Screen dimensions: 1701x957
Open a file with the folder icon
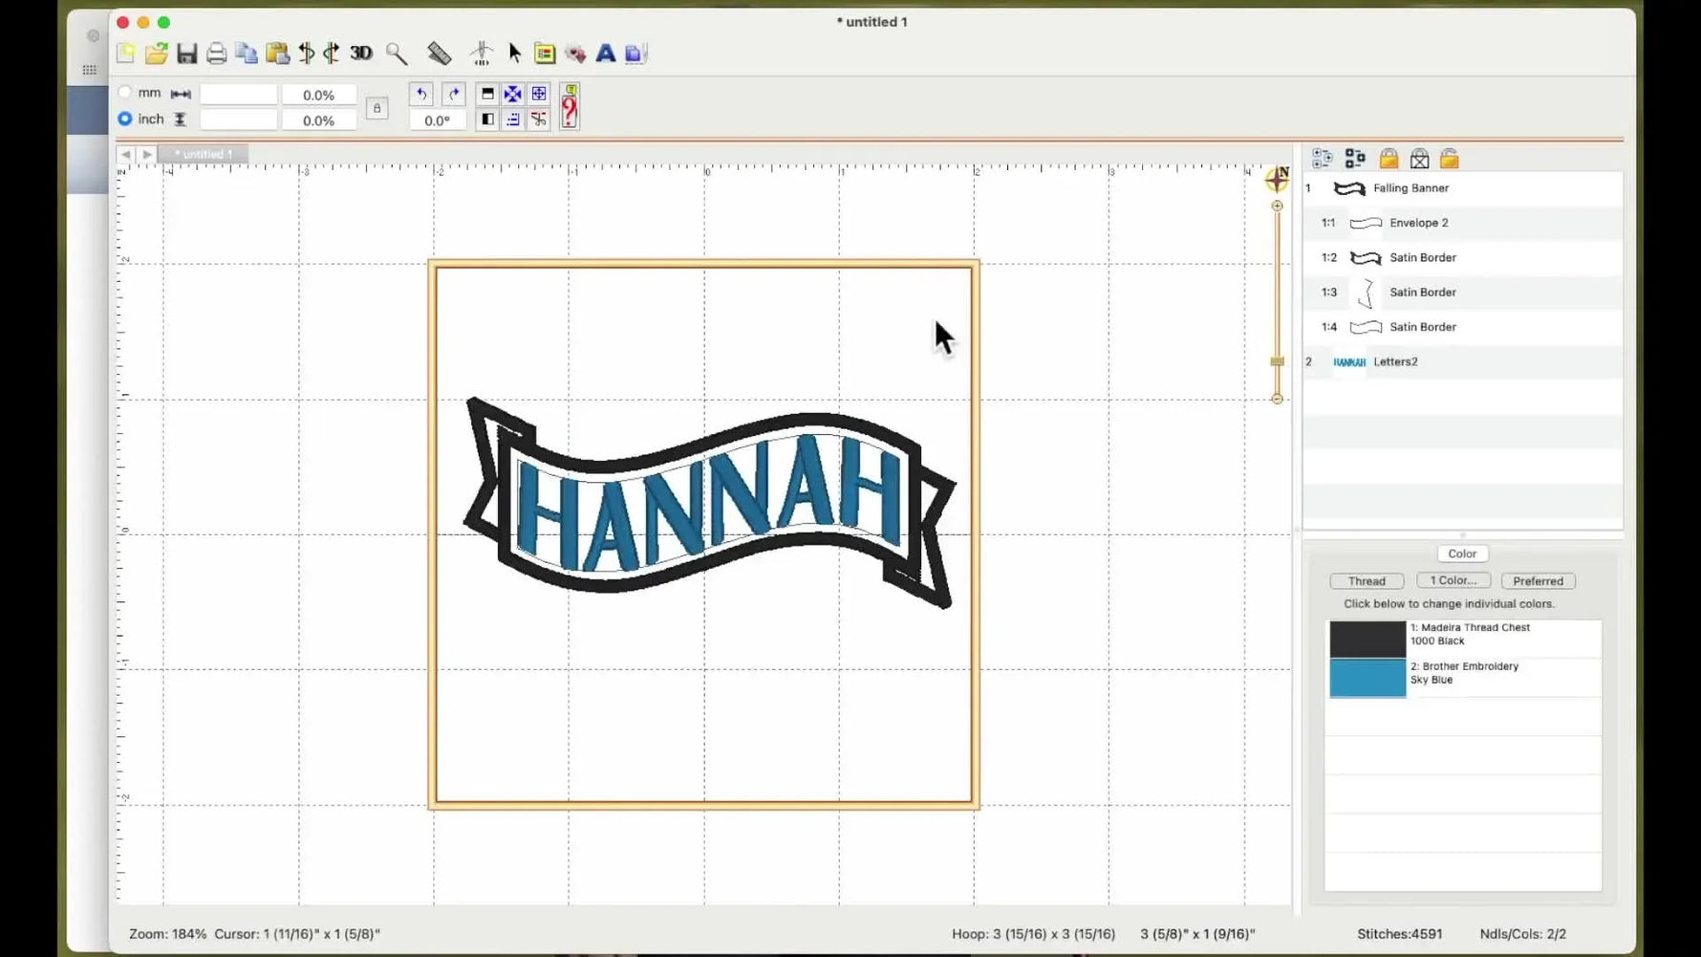click(157, 54)
